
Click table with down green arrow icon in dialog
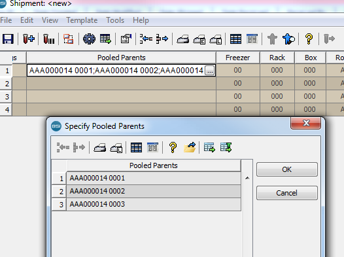226,147
